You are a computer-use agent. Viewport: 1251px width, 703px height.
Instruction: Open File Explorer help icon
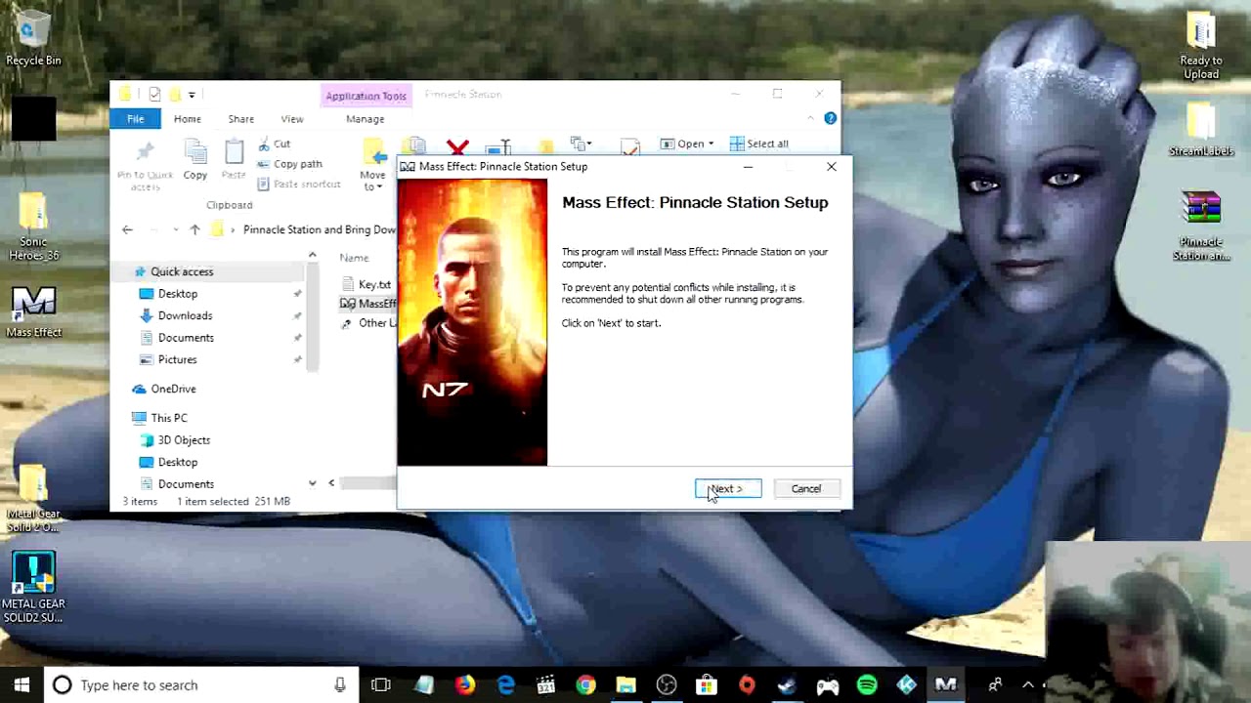[x=830, y=118]
